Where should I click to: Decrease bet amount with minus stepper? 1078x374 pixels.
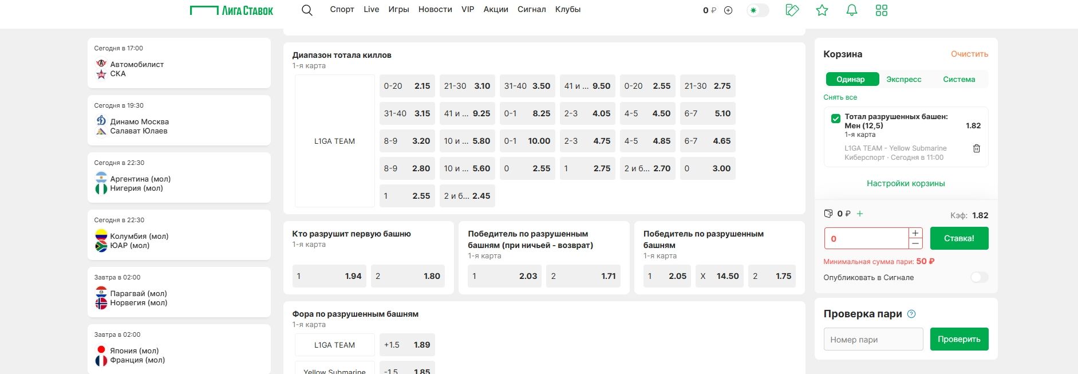point(915,244)
